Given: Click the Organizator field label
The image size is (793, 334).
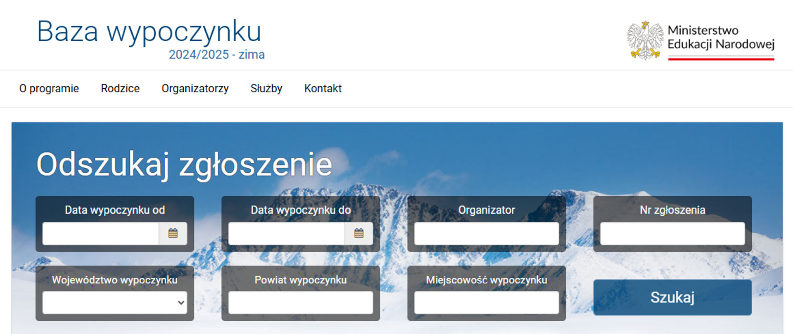Looking at the screenshot, I should pos(487,210).
